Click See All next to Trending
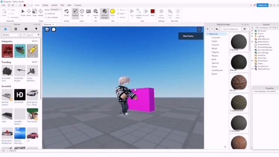The image size is (279, 157). pyautogui.click(x=35, y=62)
